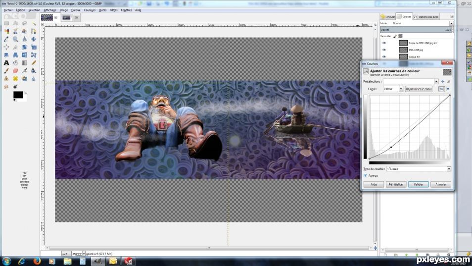
Task: Hide the 'Calque #2' layer
Action: click(x=384, y=56)
